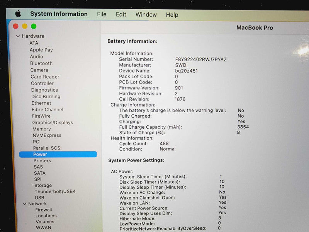Viewport: 309px width, 232px height.
Task: Close the window with the red button
Action: (15, 26)
